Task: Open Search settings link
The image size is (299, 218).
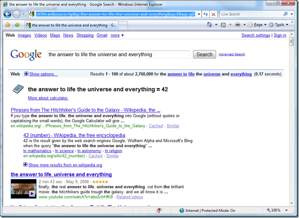Action: pos(256,35)
